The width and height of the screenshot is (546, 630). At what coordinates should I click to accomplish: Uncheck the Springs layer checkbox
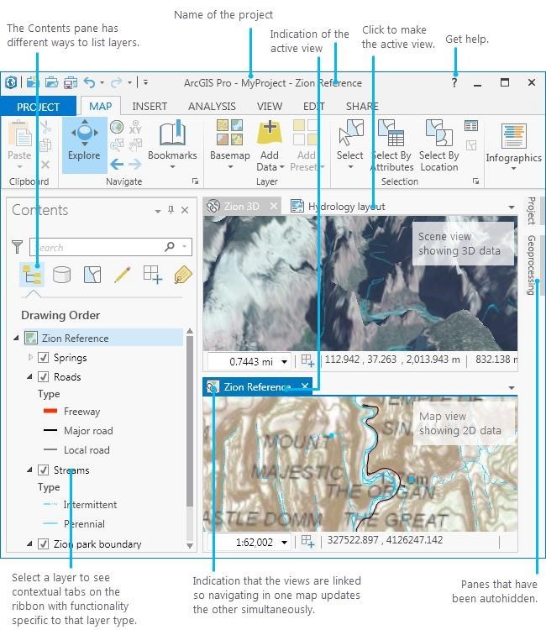click(43, 357)
